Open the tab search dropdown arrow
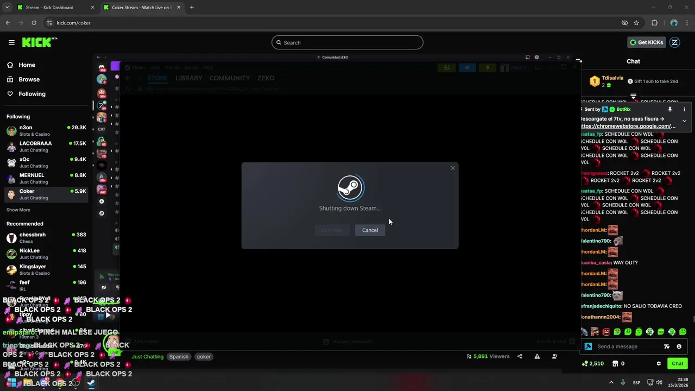 [7, 8]
